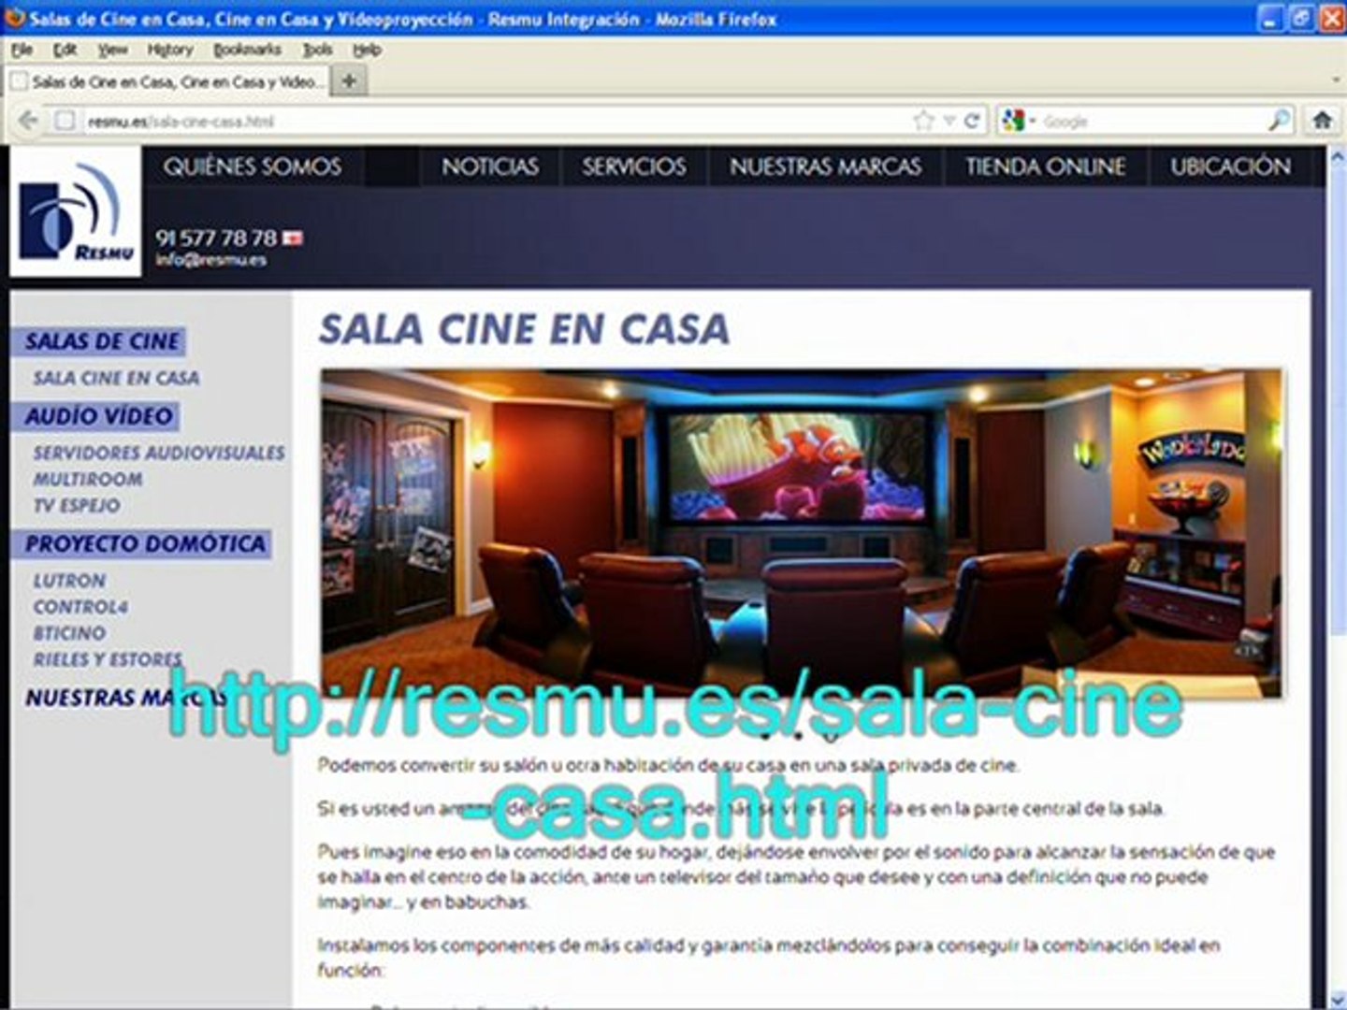Click the vertical page scrollbar

point(1336,575)
